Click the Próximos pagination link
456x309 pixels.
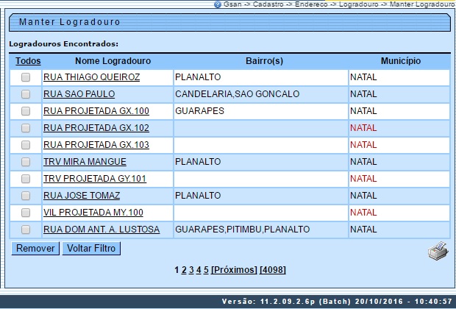pyautogui.click(x=234, y=270)
